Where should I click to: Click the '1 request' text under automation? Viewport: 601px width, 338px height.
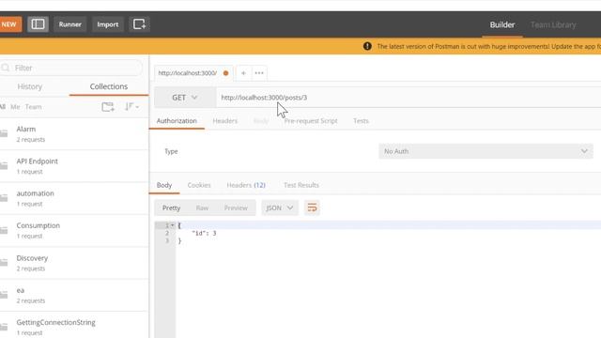(29, 204)
